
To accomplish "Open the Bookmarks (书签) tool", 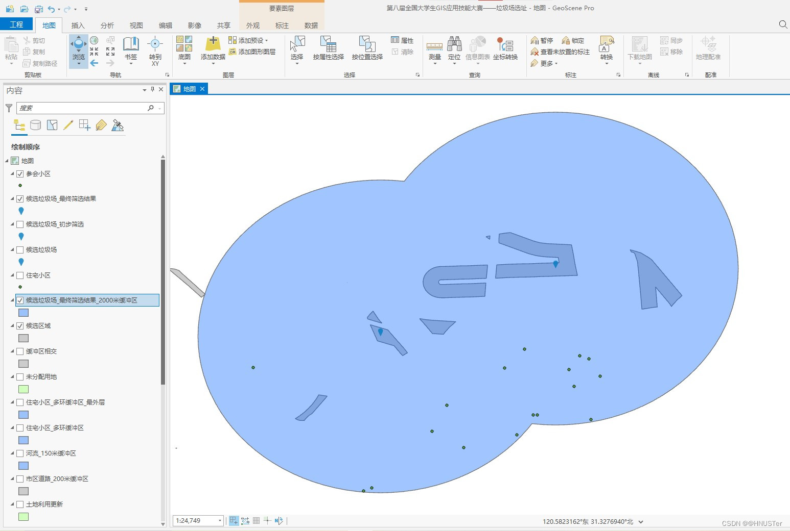I will [131, 50].
